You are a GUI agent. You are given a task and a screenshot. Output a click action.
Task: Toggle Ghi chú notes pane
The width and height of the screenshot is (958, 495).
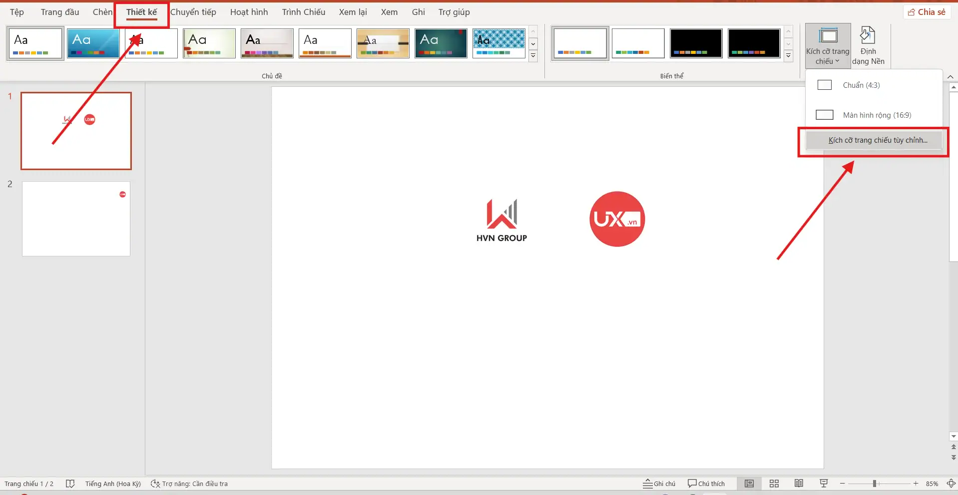659,484
